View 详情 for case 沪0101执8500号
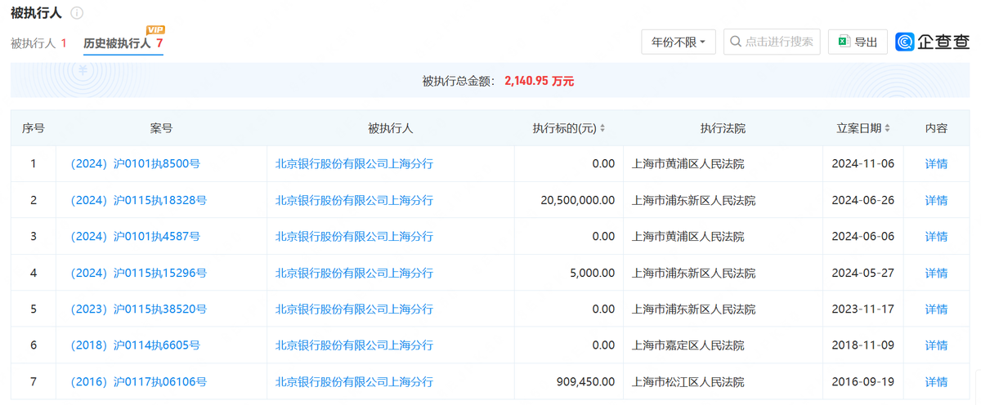 pyautogui.click(x=936, y=164)
